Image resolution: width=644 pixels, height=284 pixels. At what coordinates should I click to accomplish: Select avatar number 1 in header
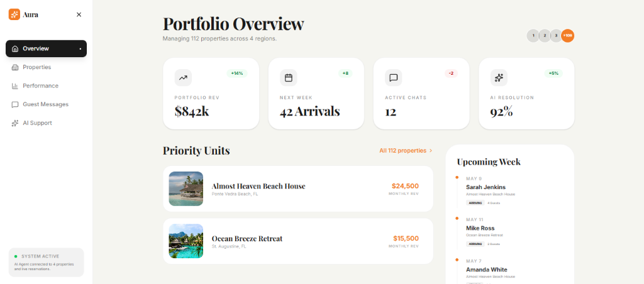pos(533,36)
